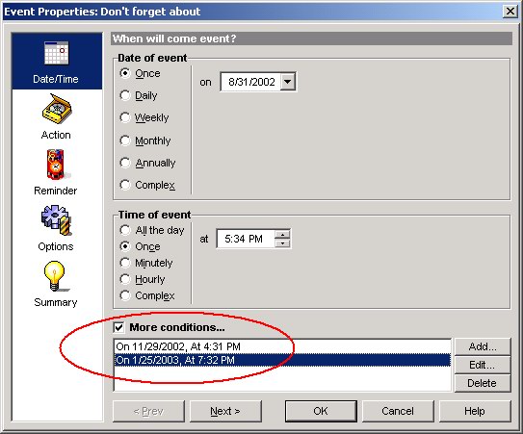The height and width of the screenshot is (434, 523).
Task: Open the Options gear icon
Action: pyautogui.click(x=57, y=220)
